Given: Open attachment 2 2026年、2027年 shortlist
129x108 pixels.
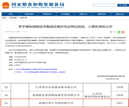Looking at the screenshot, I should 40,72.
